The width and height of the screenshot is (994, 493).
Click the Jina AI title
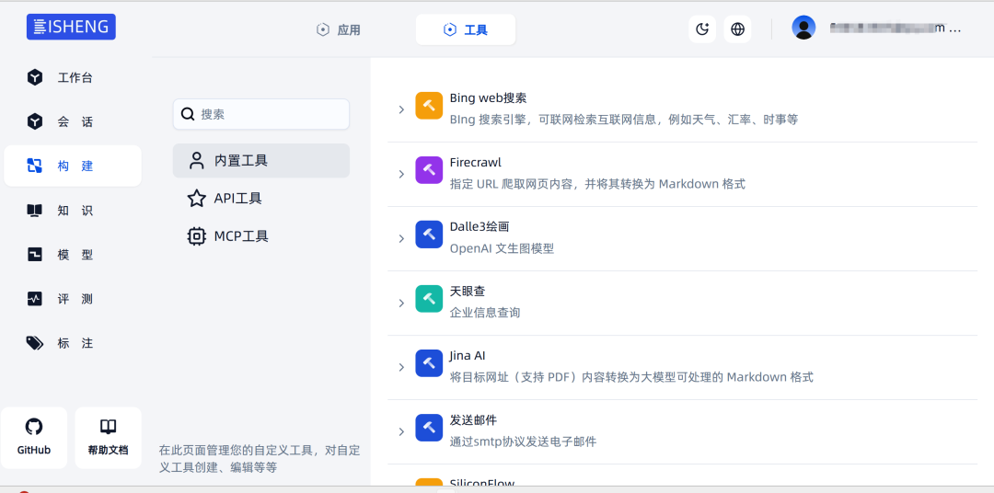(x=468, y=355)
